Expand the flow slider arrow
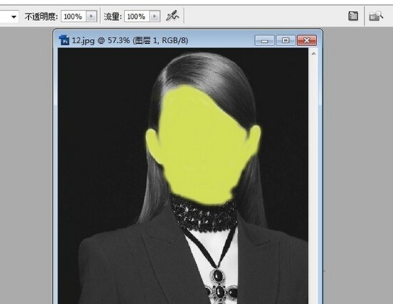Viewport: 393px width, 304px height. (155, 17)
